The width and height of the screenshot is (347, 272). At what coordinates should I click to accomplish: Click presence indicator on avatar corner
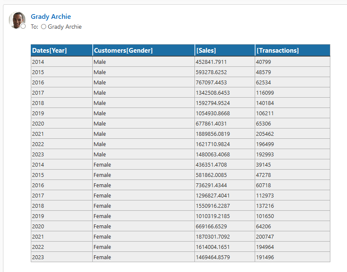tap(23, 26)
